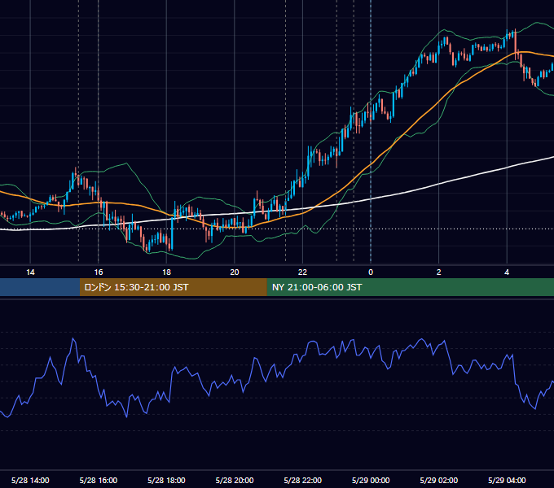Click the 5/28 14:00 date label
This screenshot has height=488, width=554.
[30, 480]
